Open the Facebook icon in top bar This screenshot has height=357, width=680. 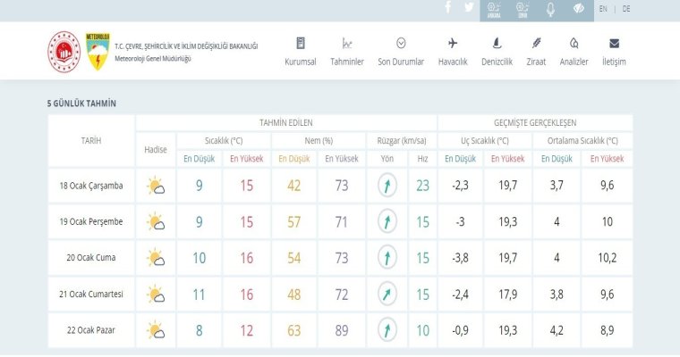(x=448, y=7)
